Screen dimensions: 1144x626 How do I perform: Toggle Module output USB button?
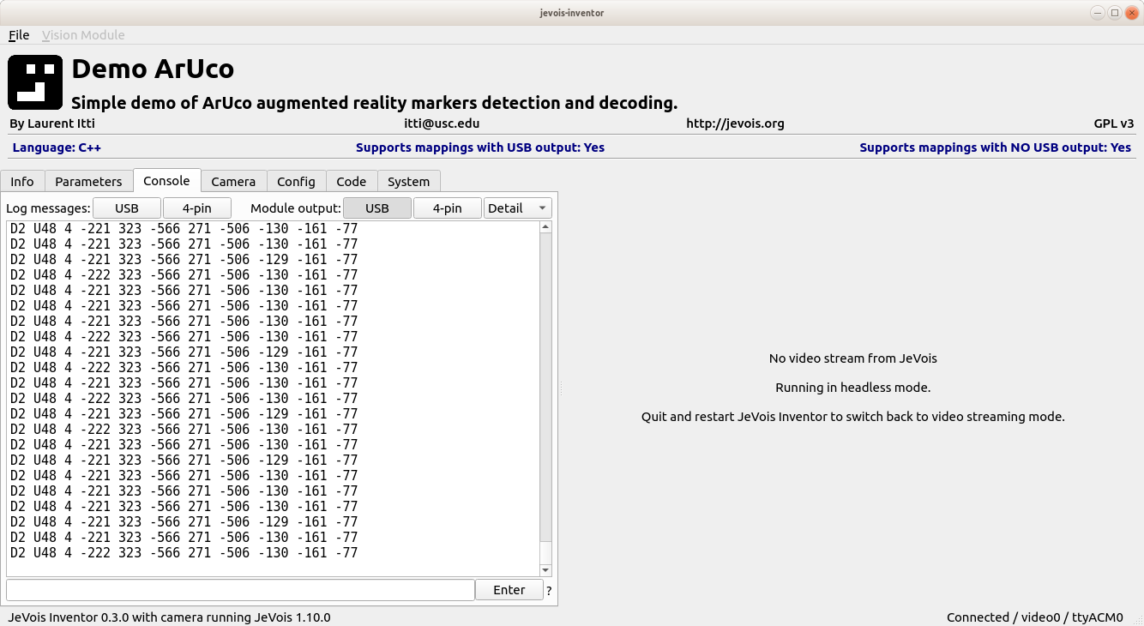(377, 208)
